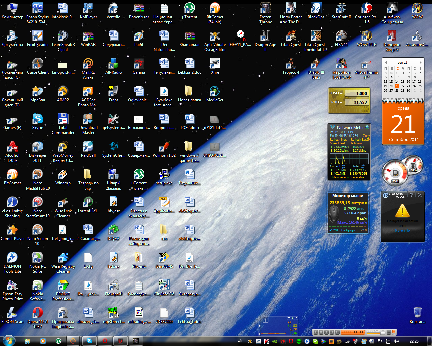The image size is (432, 346).
Task: Click the speaker volume icon in system tray
Action: (396, 341)
